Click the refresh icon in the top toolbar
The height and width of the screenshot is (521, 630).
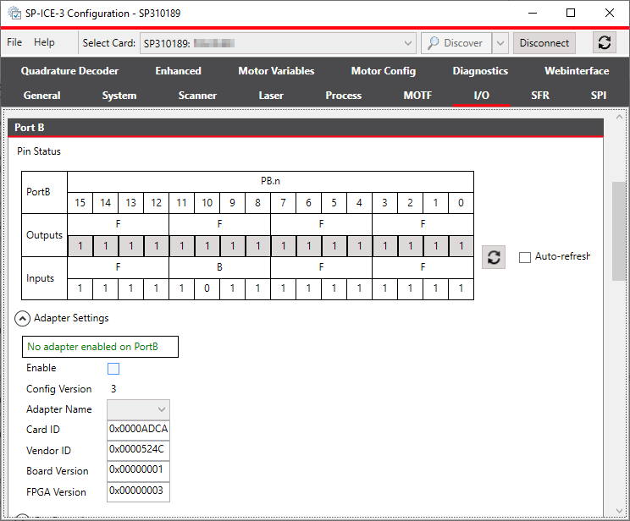point(605,43)
